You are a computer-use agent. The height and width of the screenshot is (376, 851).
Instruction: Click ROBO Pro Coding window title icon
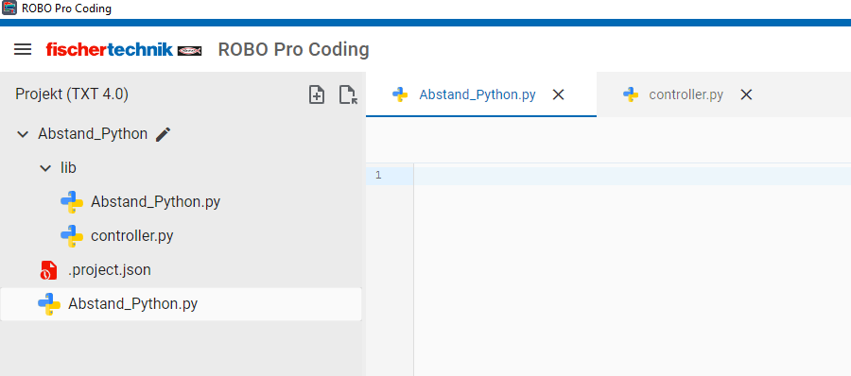tap(9, 9)
